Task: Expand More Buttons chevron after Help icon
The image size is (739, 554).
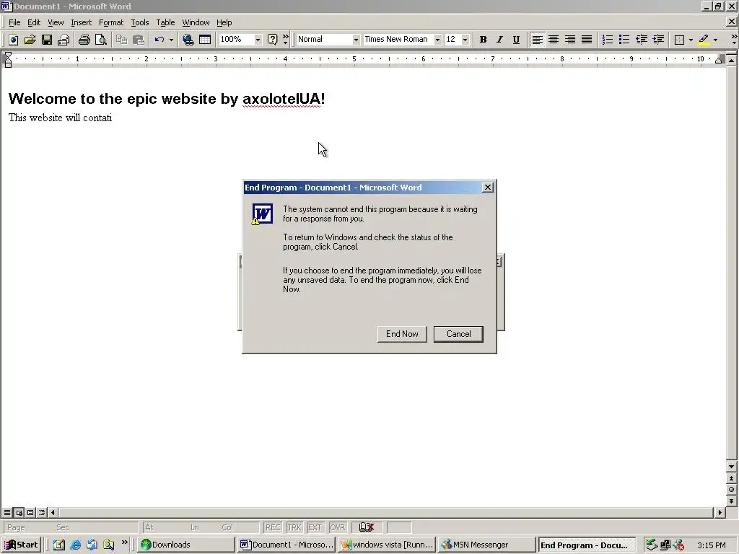Action: click(x=285, y=40)
